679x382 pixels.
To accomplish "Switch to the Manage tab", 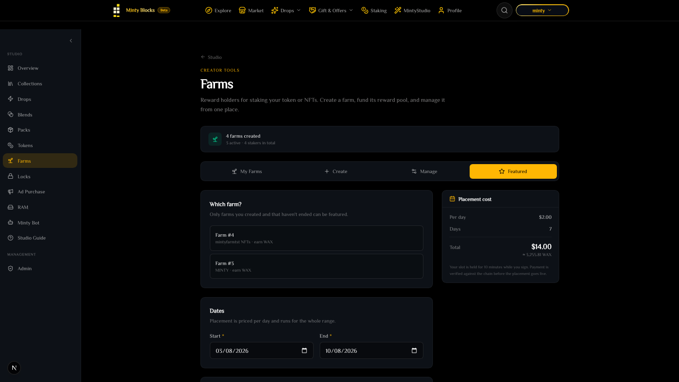I will tap(424, 171).
